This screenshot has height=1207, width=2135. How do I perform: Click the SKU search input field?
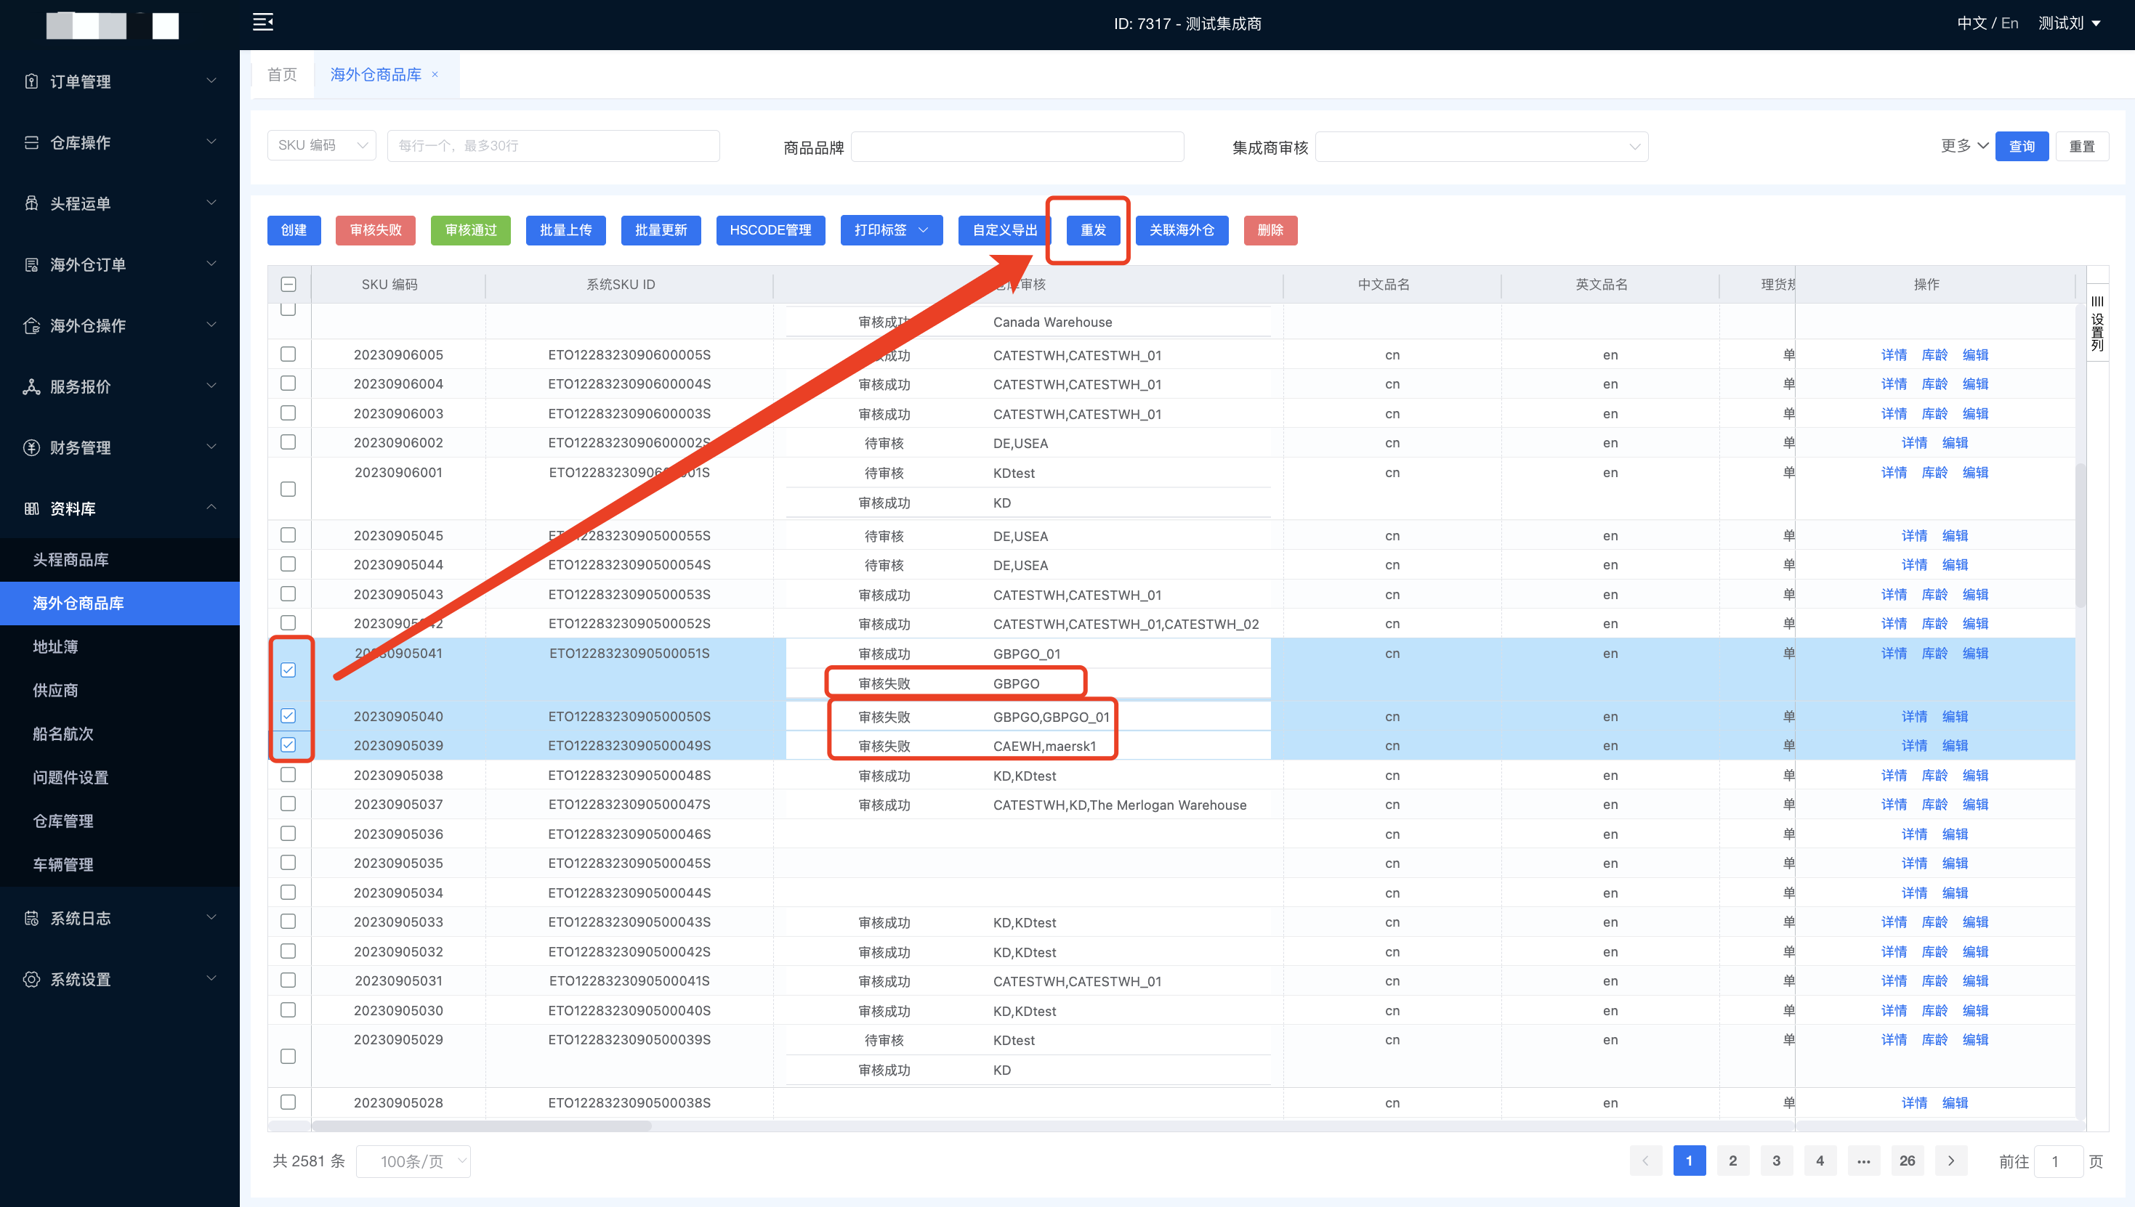553,145
